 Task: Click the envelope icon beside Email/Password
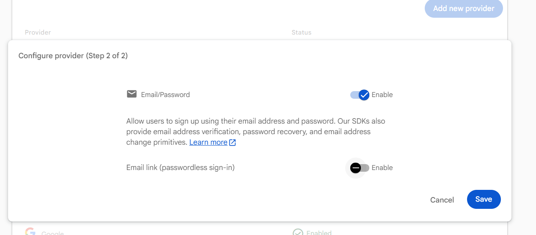[132, 94]
